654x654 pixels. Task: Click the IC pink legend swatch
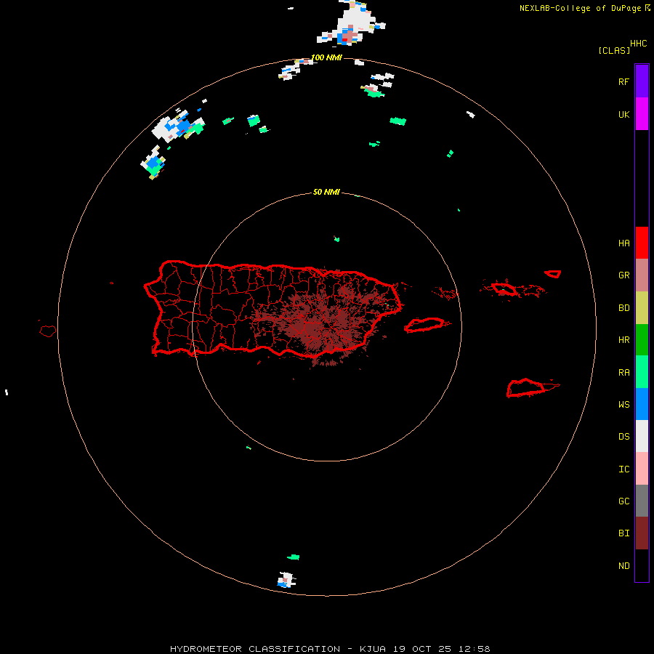coord(642,469)
